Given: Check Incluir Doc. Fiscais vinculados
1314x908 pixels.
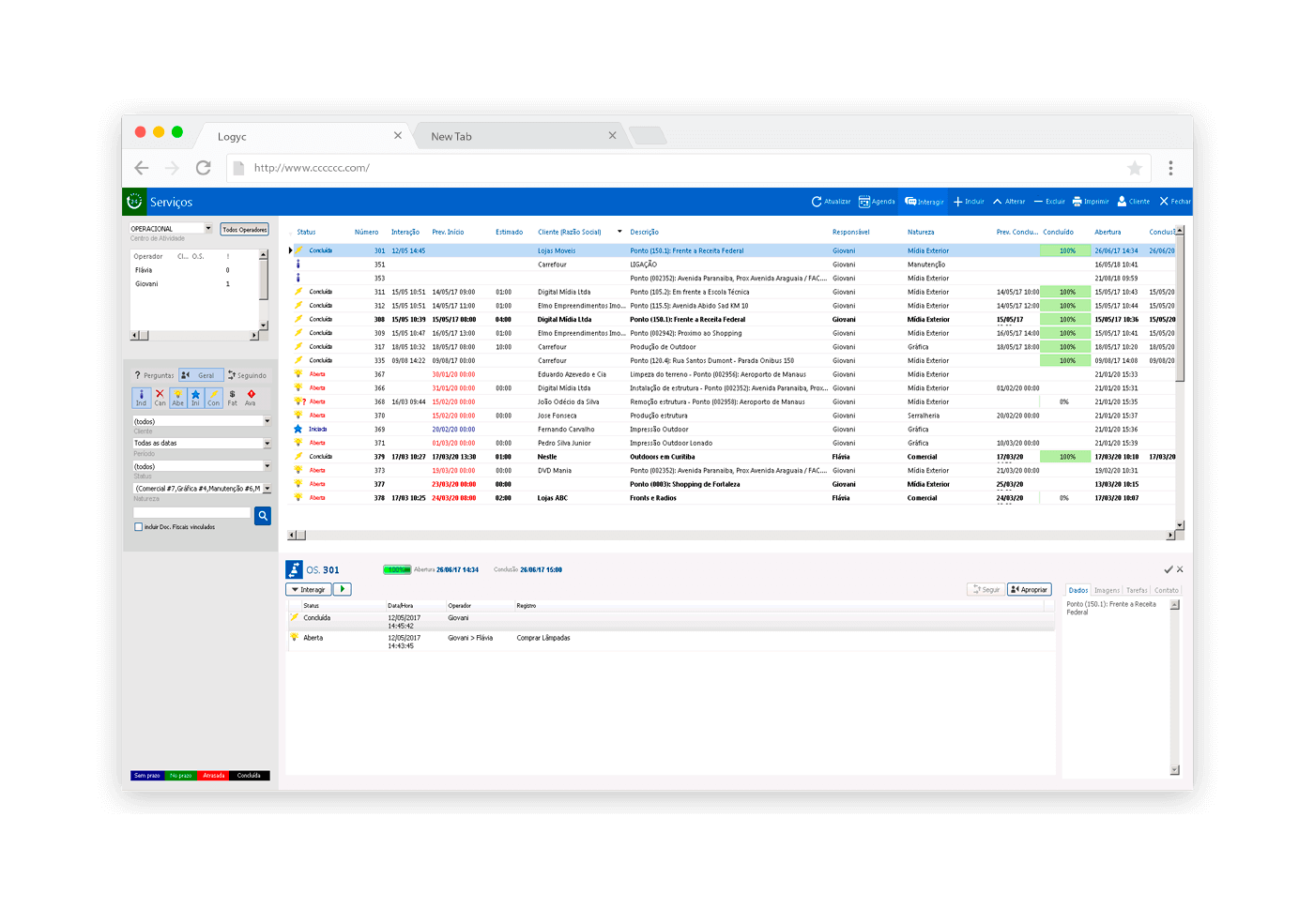Looking at the screenshot, I should coord(139,527).
